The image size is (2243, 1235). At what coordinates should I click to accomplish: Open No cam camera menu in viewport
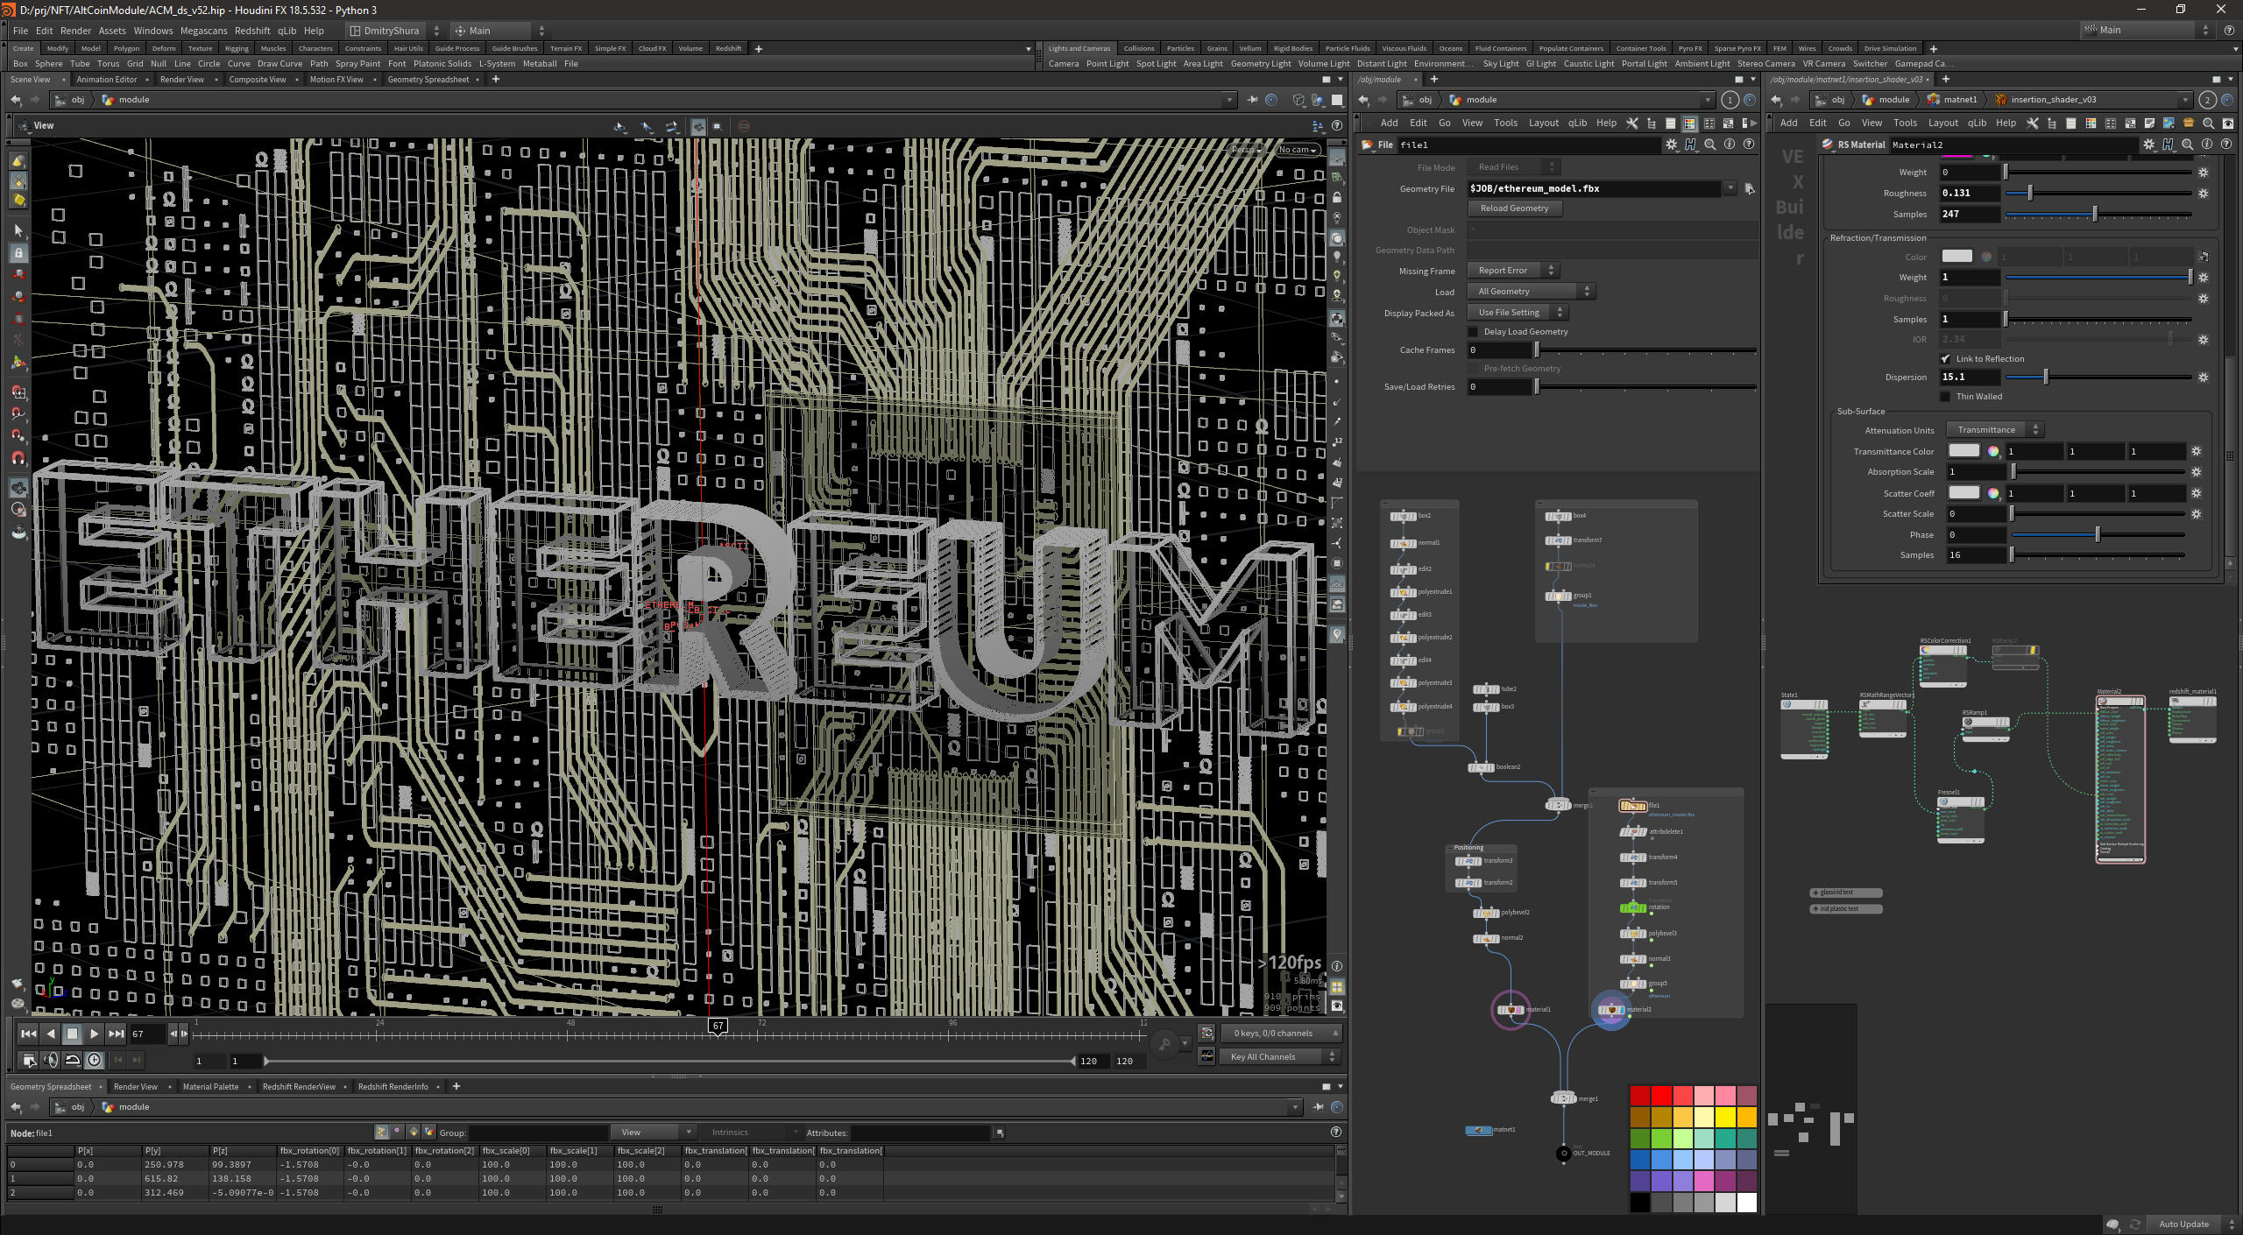(1297, 150)
